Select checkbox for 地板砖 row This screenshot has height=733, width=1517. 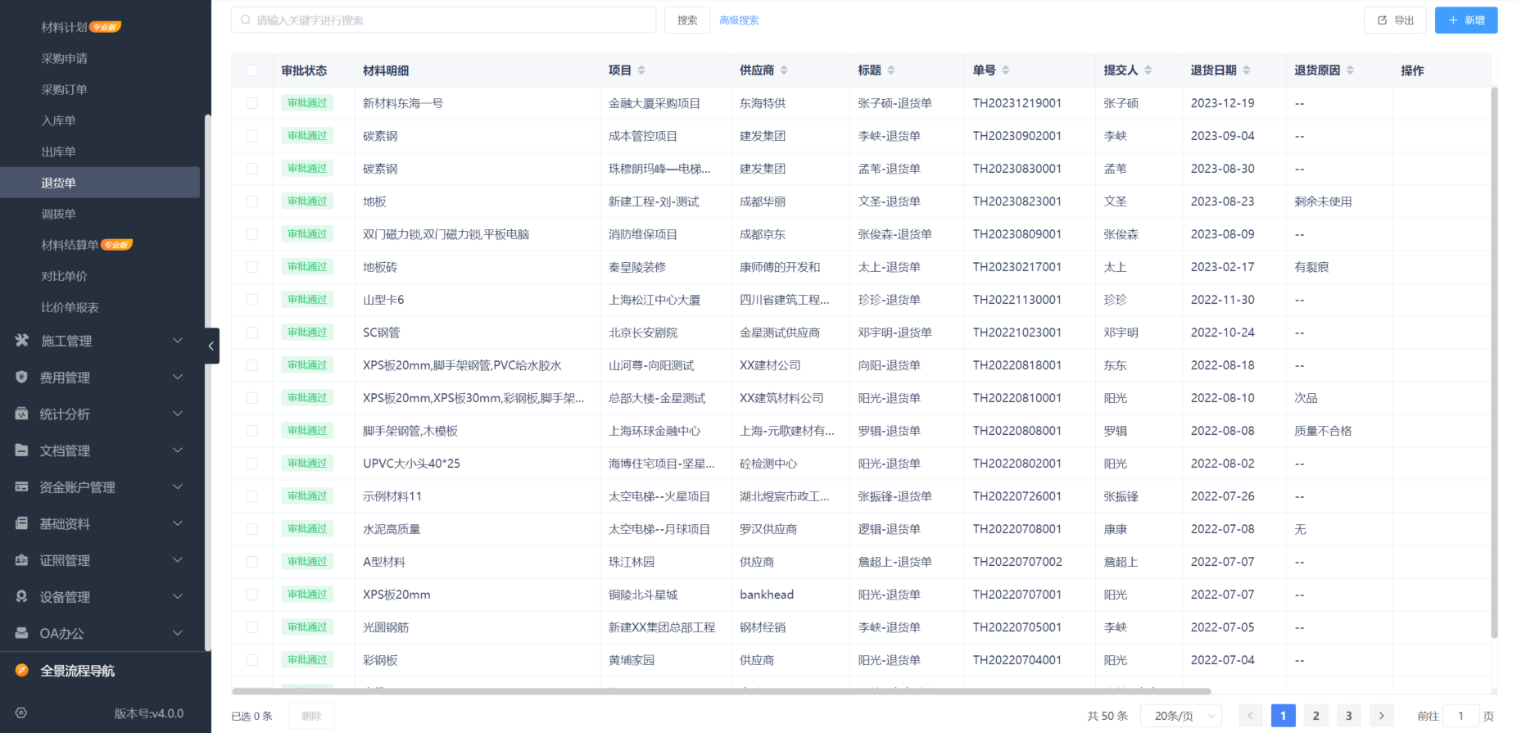pos(252,267)
